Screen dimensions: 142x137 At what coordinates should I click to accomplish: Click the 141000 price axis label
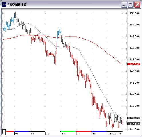pos(135,129)
